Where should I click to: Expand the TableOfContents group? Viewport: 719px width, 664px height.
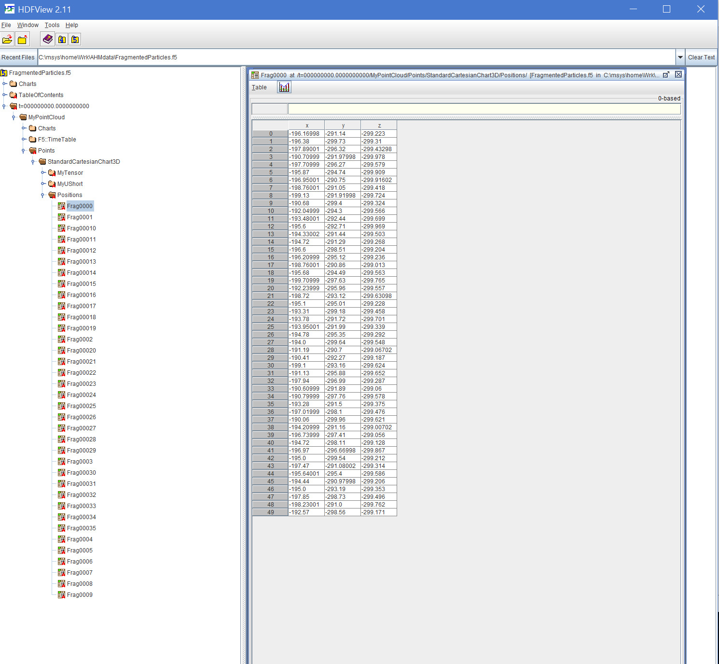click(4, 95)
